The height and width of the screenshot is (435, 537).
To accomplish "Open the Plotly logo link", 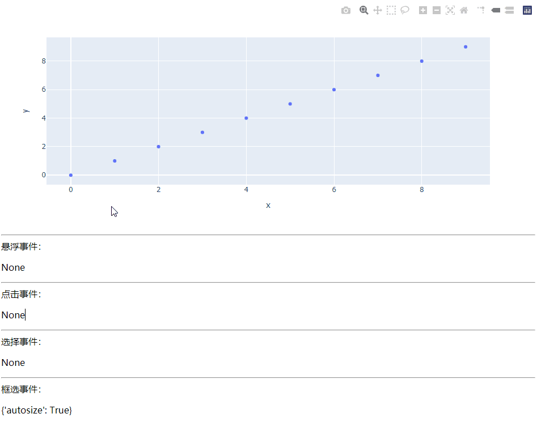I will tap(527, 10).
